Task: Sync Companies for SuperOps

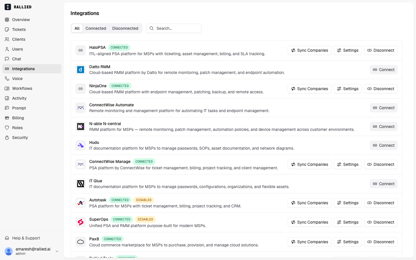Action: [x=309, y=222]
